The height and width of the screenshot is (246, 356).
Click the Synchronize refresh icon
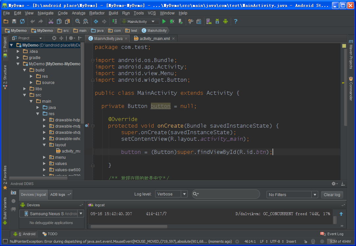click(22, 22)
